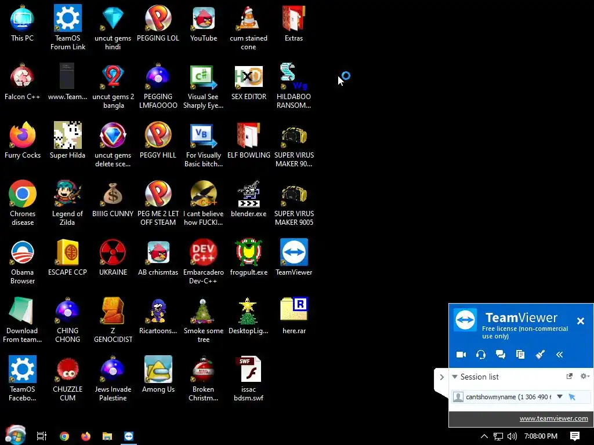Image resolution: width=594 pixels, height=445 pixels.
Task: Open network status in system tray
Action: [x=498, y=436]
